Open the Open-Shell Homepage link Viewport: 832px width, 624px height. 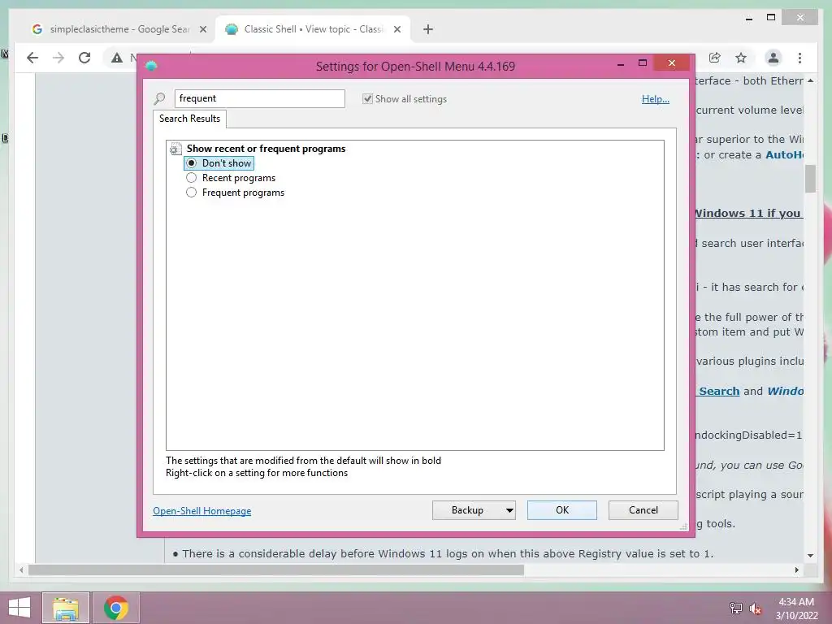click(x=202, y=511)
